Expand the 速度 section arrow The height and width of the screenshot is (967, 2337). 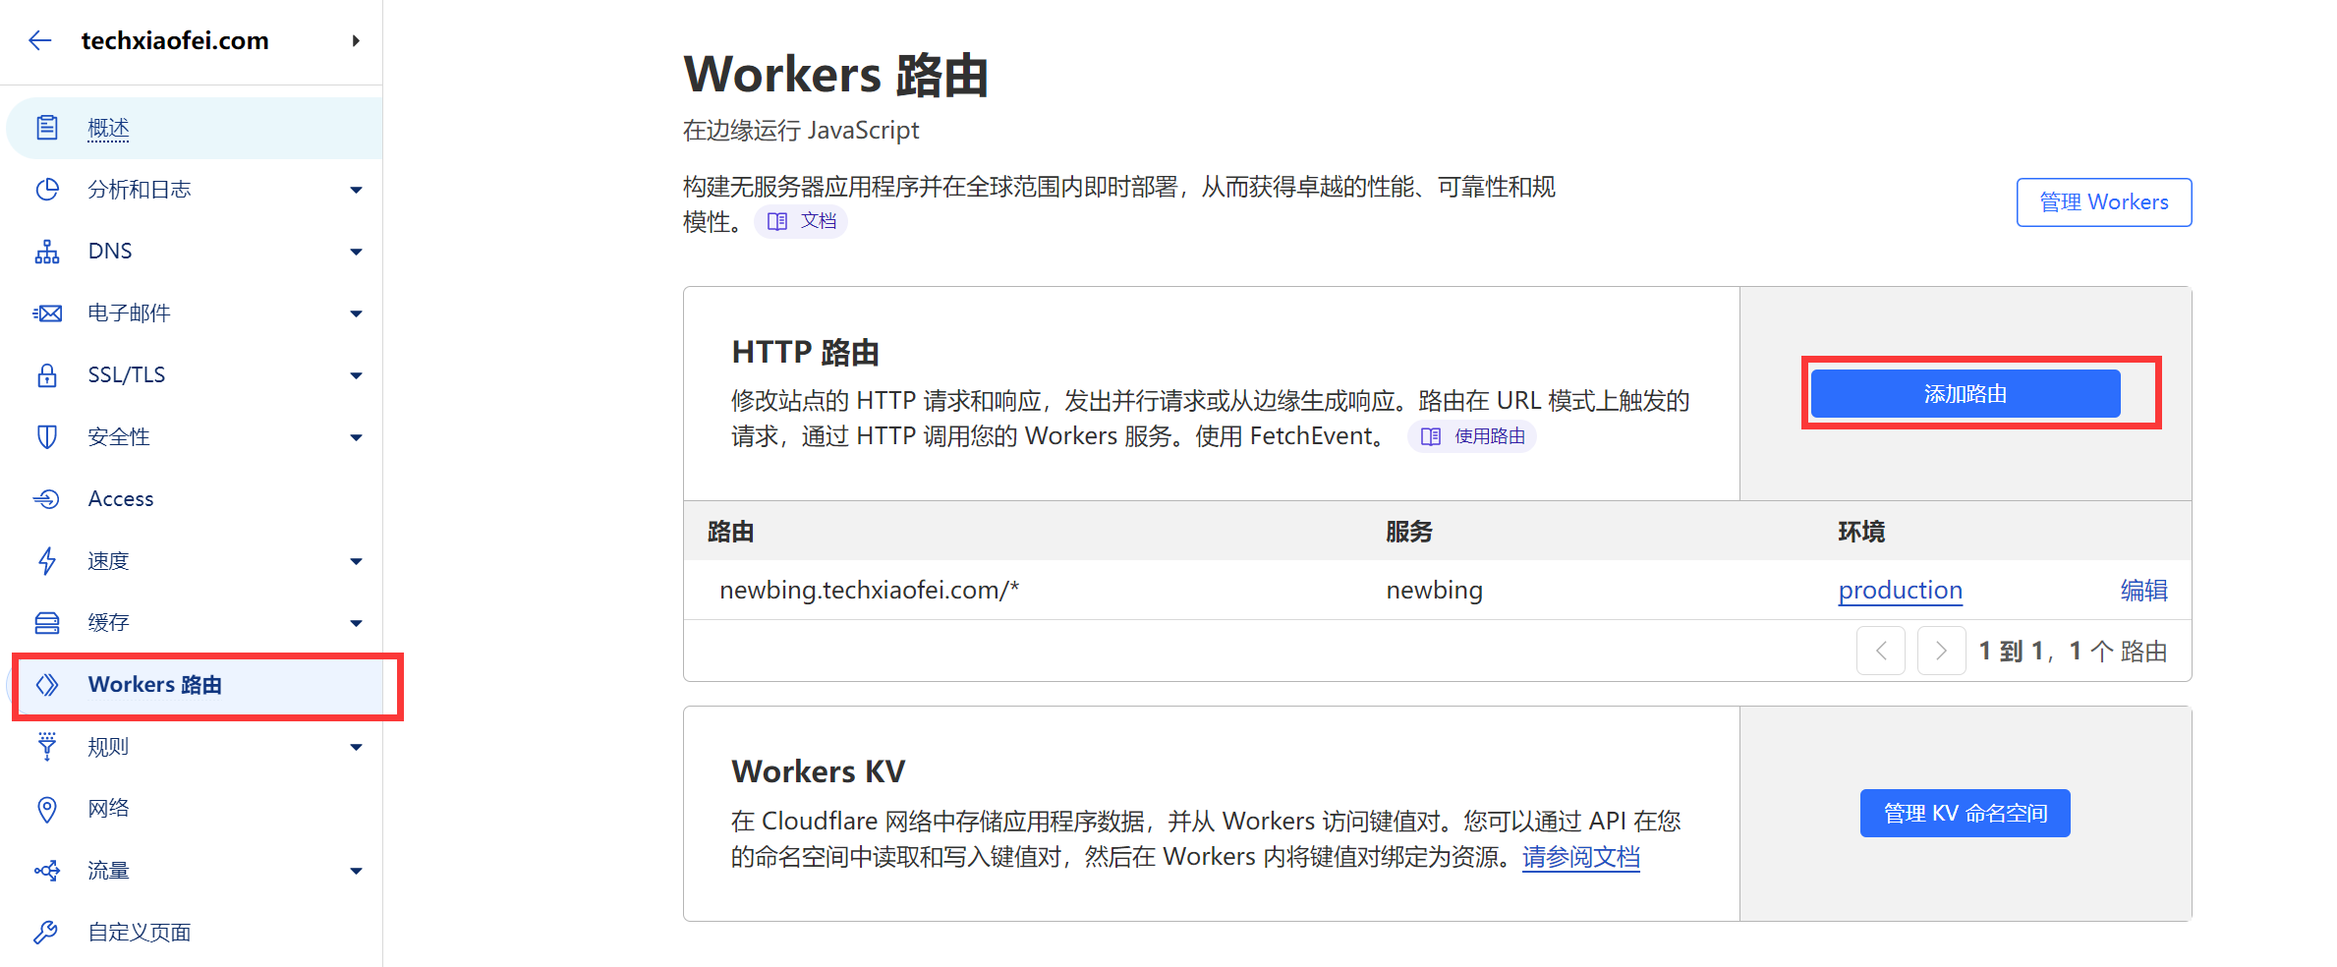356,561
